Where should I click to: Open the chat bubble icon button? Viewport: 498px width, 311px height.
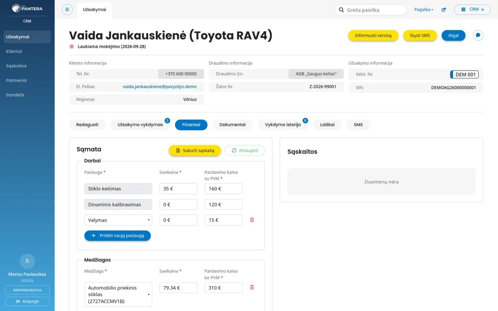478,36
